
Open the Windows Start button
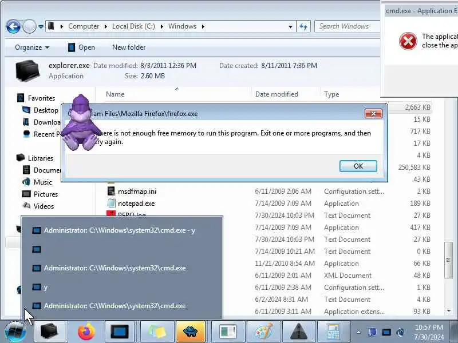tap(15, 332)
